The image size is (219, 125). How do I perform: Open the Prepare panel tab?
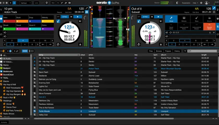pos(168,51)
